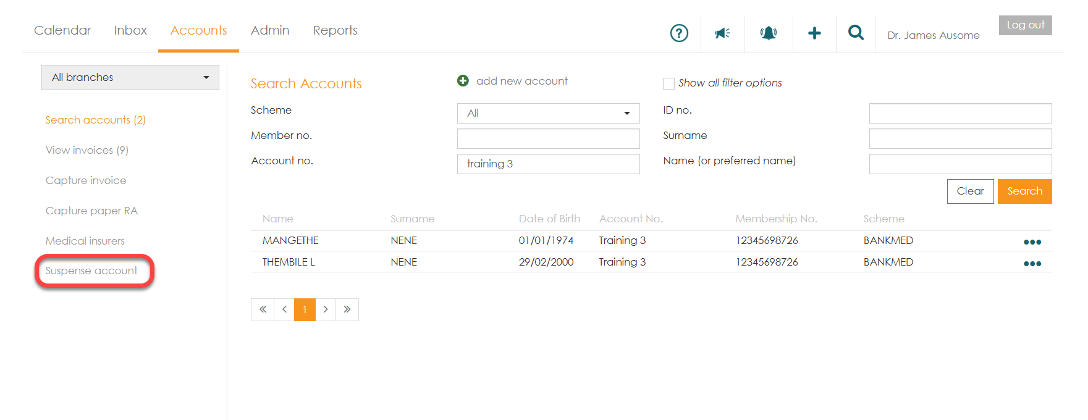The image size is (1088, 420).
Task: Open the bell notifications icon
Action: [x=768, y=33]
